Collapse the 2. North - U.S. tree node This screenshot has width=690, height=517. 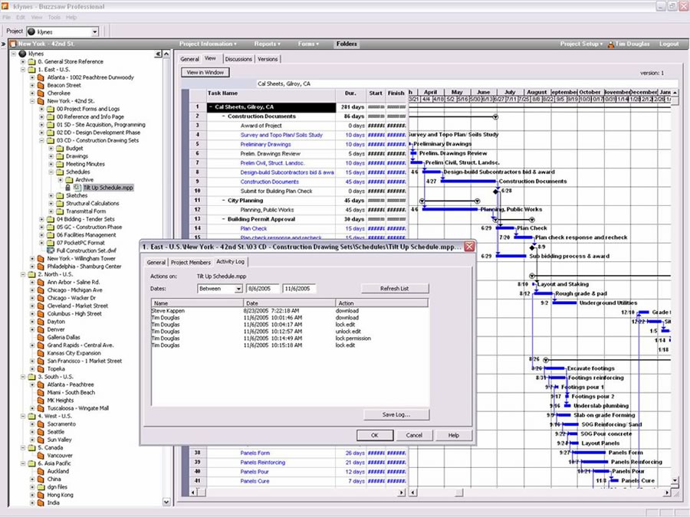point(23,274)
